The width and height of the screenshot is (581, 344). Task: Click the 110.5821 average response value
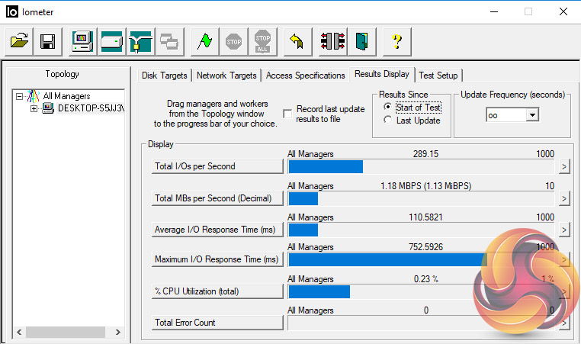pos(425,217)
